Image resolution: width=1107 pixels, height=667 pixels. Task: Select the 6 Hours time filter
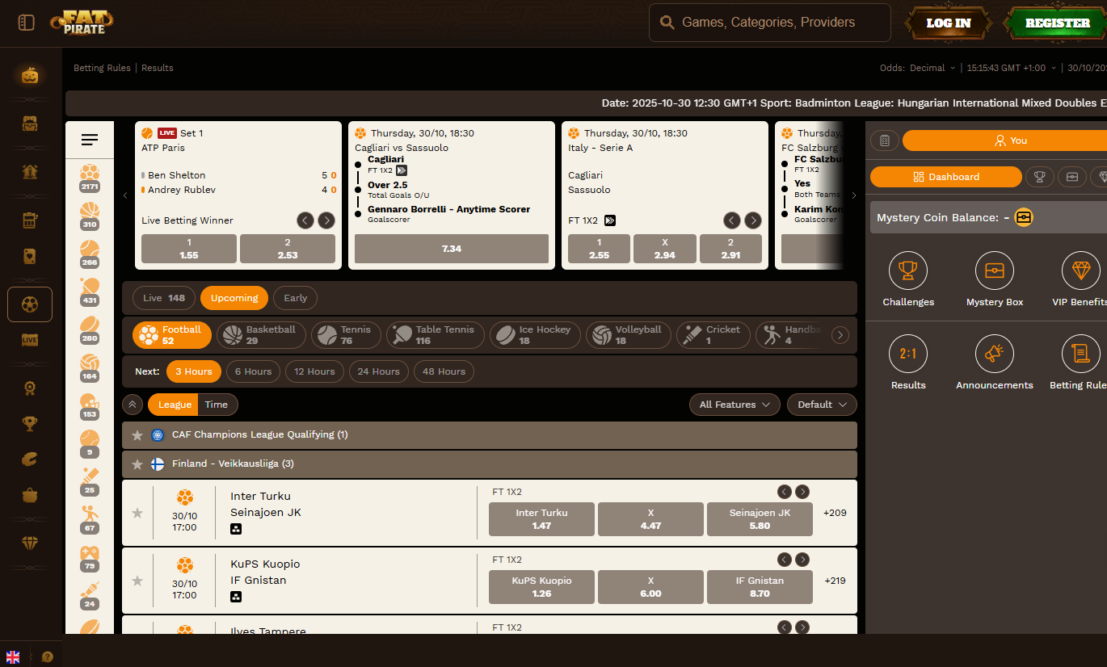pyautogui.click(x=253, y=371)
